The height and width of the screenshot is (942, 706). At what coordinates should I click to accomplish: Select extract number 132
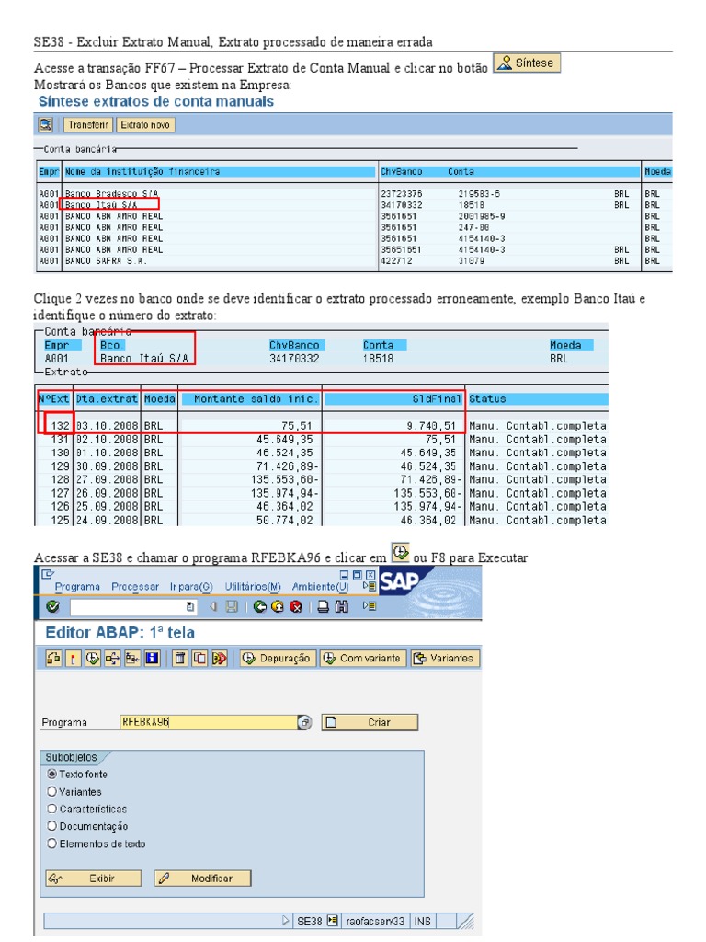click(60, 425)
